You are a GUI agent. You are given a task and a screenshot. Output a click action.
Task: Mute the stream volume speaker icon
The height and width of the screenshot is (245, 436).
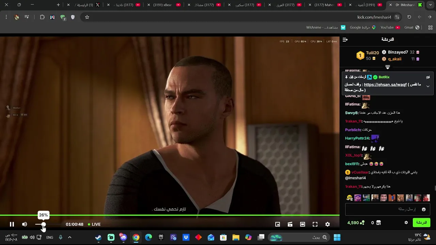[25, 224]
